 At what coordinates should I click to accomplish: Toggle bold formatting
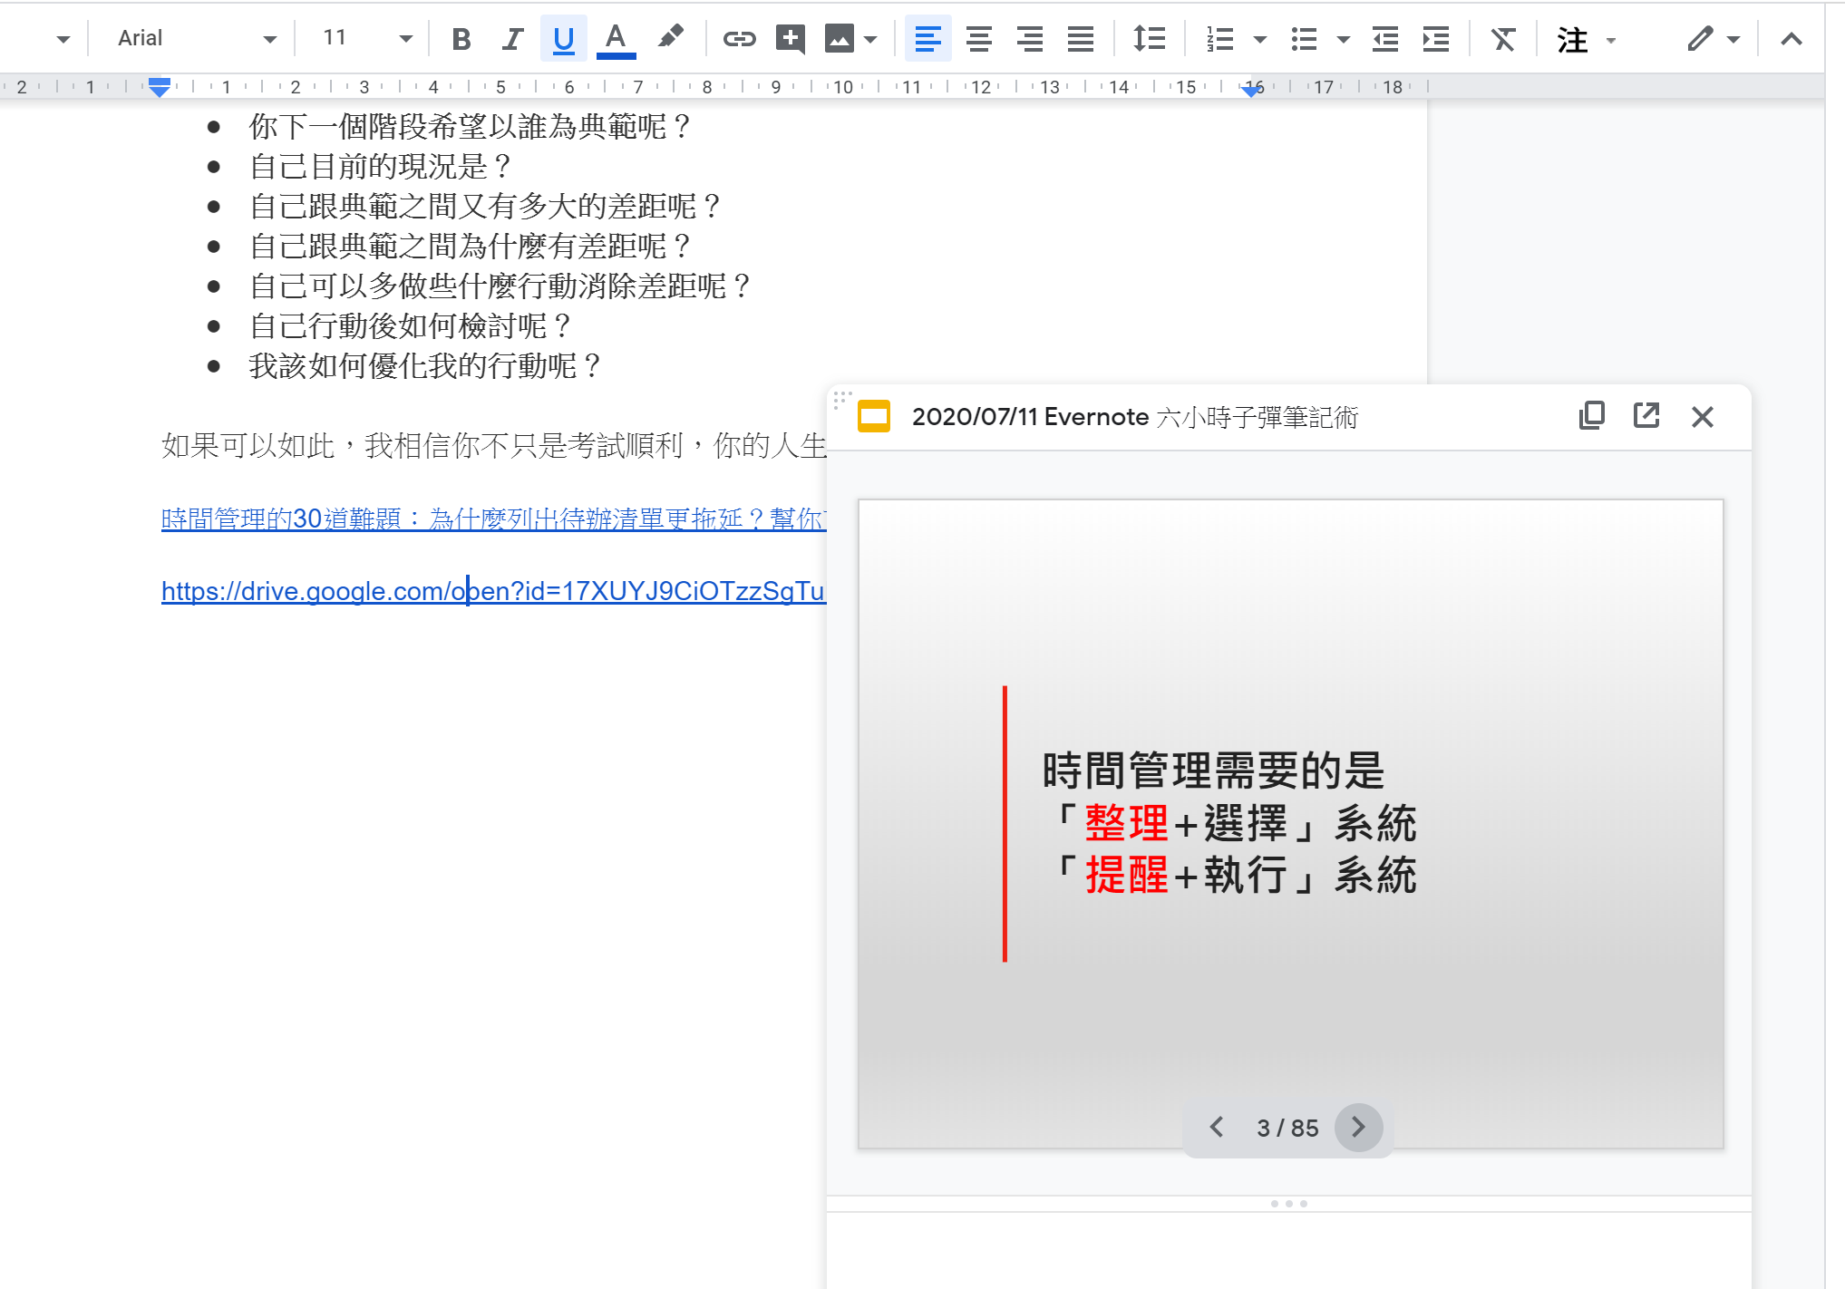pos(461,39)
